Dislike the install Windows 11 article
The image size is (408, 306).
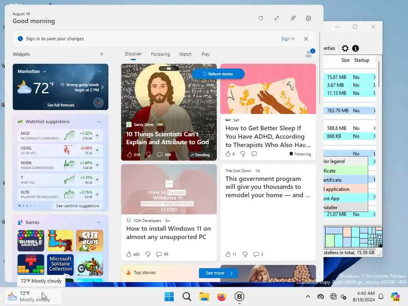148,254
